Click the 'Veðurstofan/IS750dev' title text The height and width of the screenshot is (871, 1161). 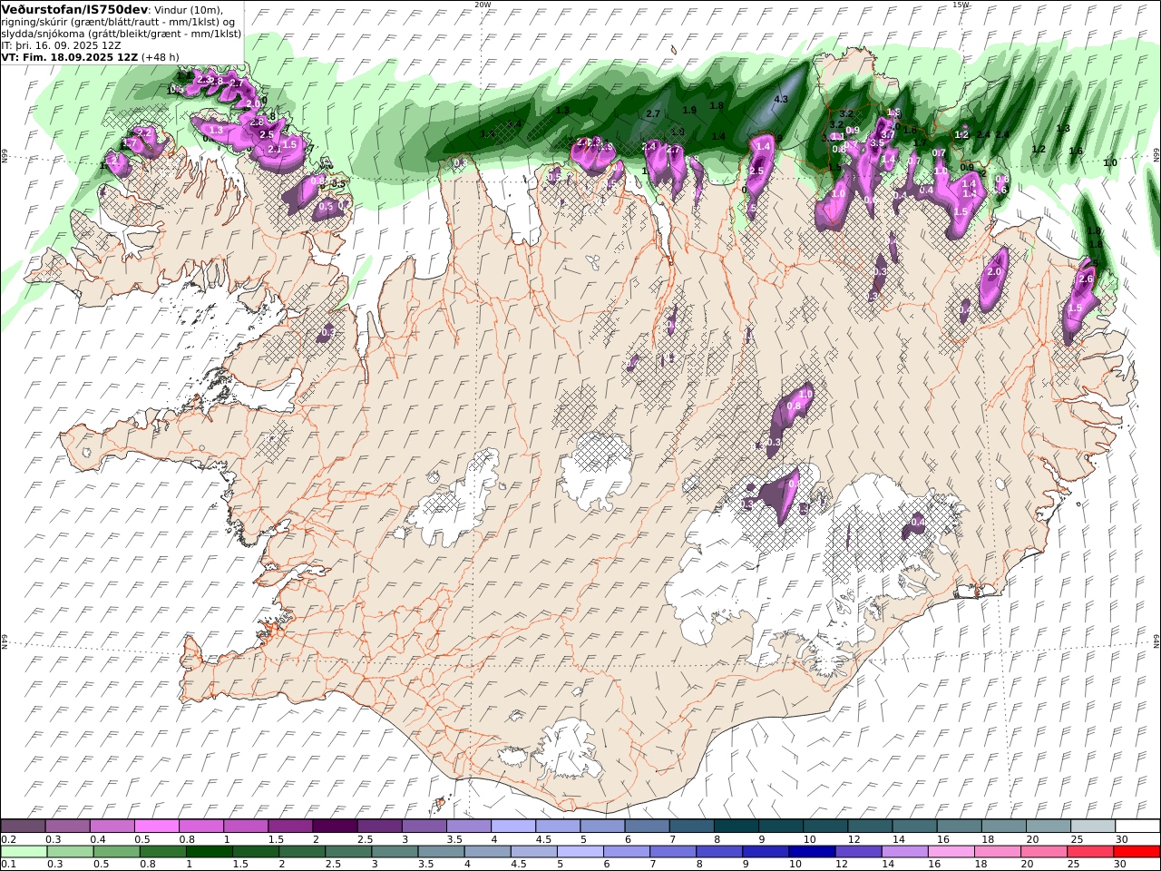tap(75, 8)
